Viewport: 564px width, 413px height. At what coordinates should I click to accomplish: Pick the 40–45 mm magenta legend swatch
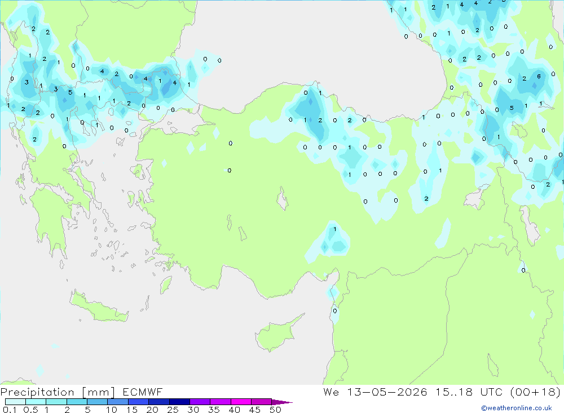pyautogui.click(x=241, y=402)
